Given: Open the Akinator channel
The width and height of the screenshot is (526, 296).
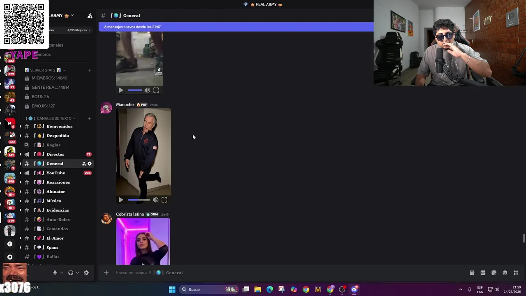Looking at the screenshot, I should 57,192.
